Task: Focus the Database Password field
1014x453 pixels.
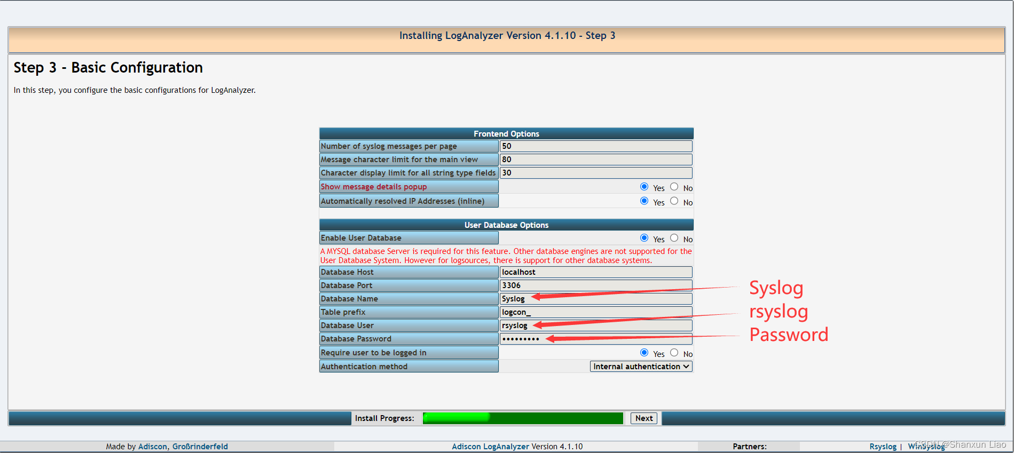Action: click(596, 339)
